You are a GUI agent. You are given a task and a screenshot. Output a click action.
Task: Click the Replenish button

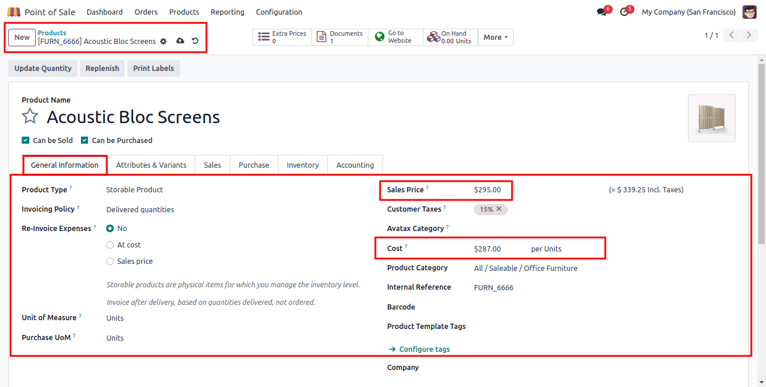pos(102,68)
